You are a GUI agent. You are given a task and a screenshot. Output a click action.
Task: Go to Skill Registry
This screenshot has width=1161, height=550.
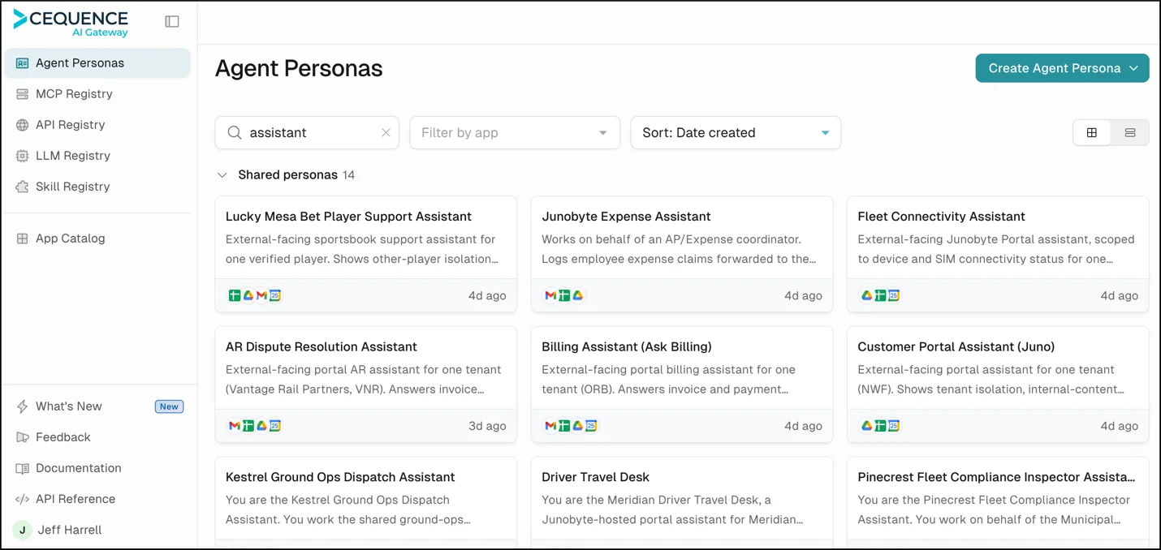click(97, 187)
